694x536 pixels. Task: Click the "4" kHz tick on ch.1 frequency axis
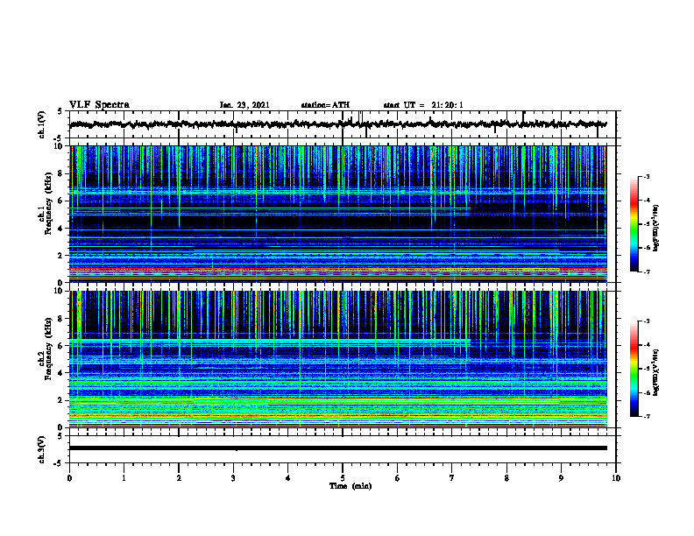61,229
